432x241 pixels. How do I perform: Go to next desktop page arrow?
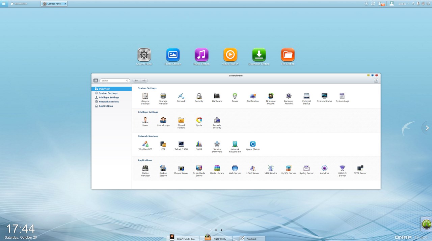click(x=427, y=128)
